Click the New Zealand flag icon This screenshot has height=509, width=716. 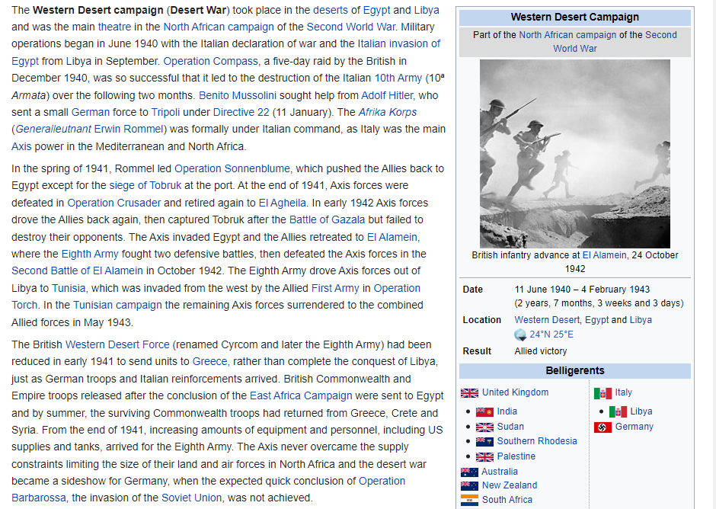click(x=469, y=486)
